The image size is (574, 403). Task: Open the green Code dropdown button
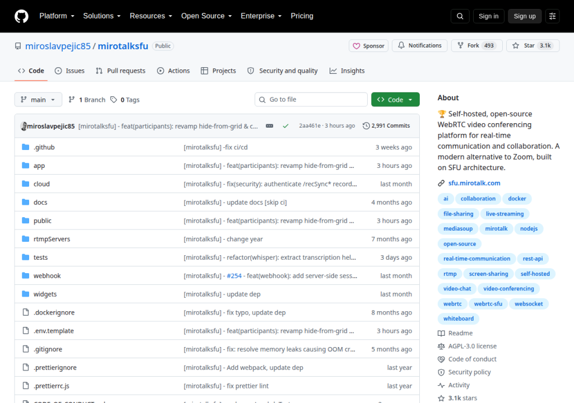[395, 100]
